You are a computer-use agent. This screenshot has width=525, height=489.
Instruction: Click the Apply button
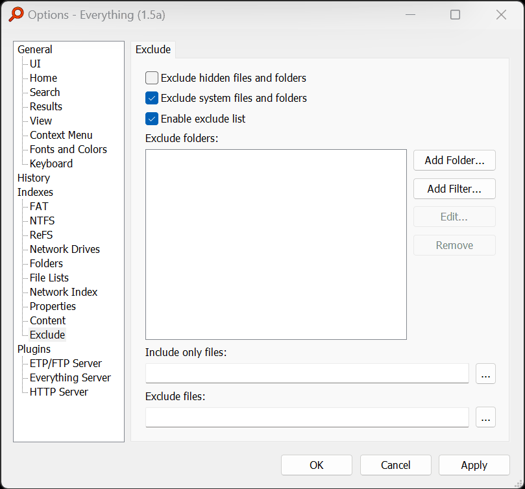pyautogui.click(x=474, y=465)
